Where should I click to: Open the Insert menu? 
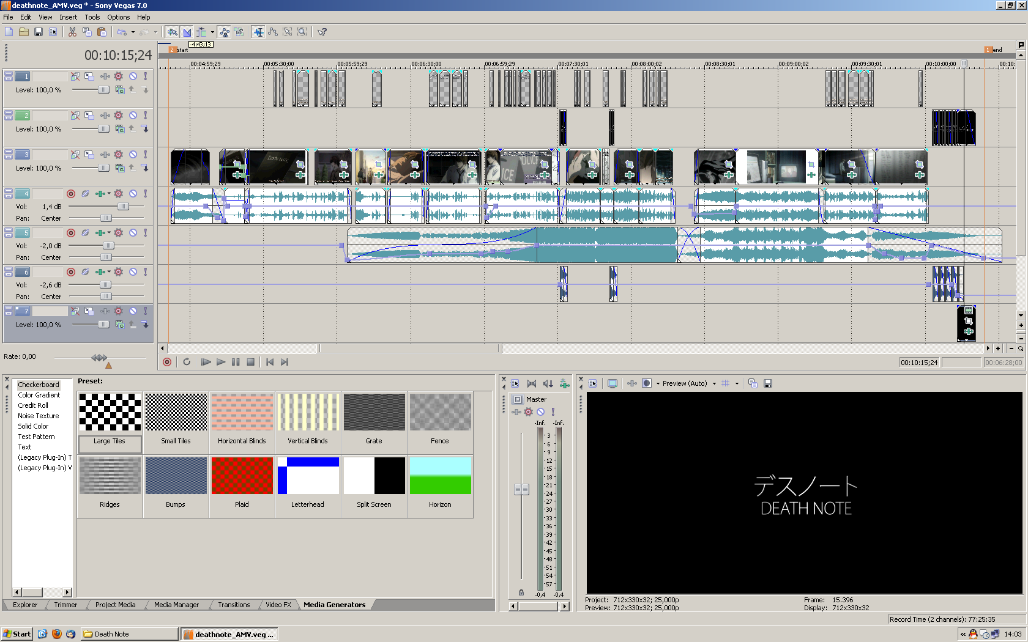68,17
